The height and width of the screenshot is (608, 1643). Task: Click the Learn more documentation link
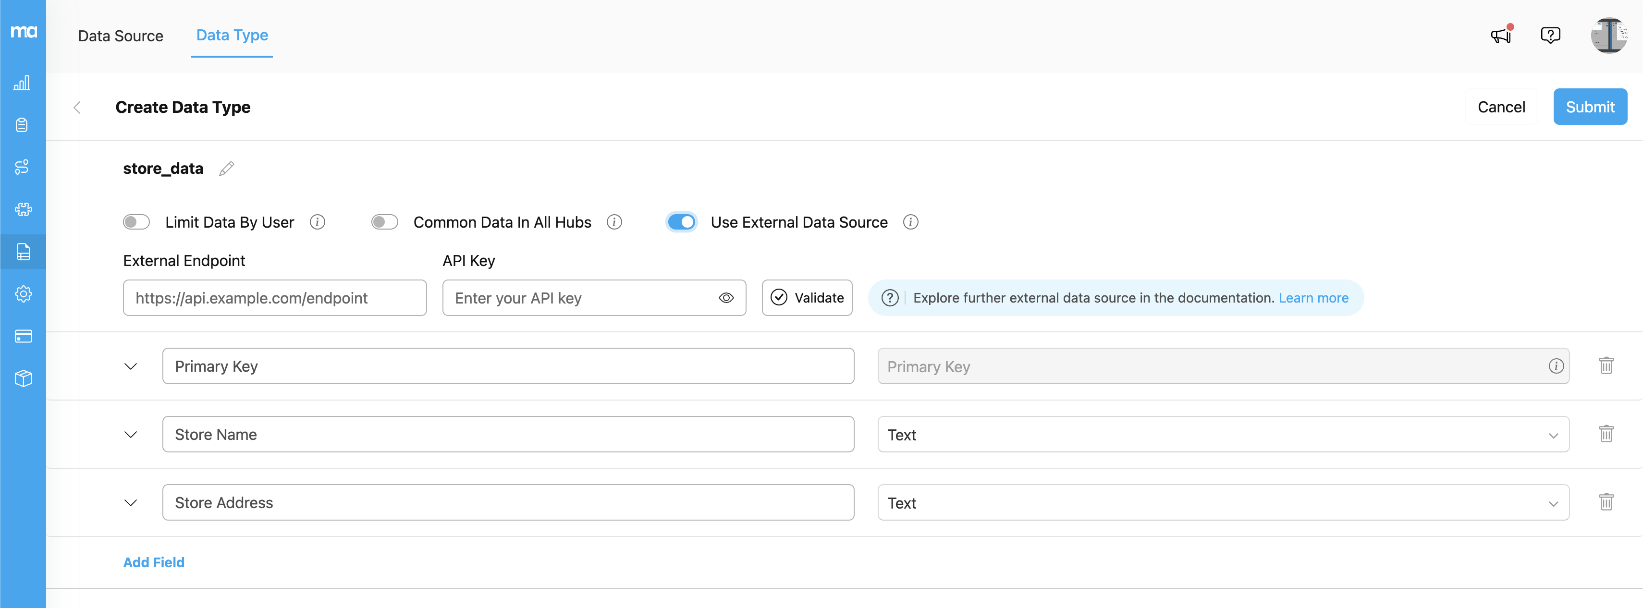1313,298
